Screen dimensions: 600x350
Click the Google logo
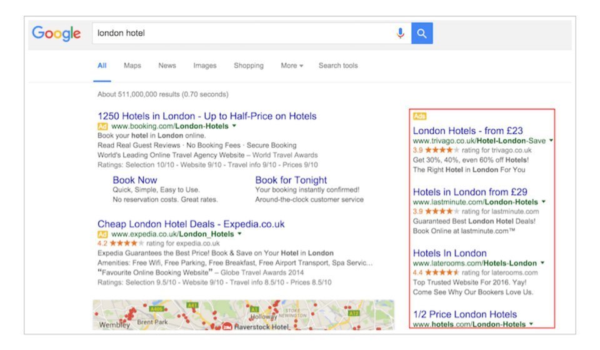[56, 34]
